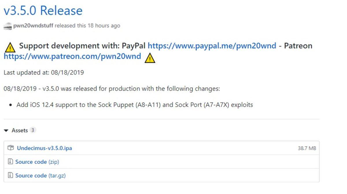The height and width of the screenshot is (194, 347).
Task: Click the "Last updated at: 08/18/2019" line
Action: 44,72
